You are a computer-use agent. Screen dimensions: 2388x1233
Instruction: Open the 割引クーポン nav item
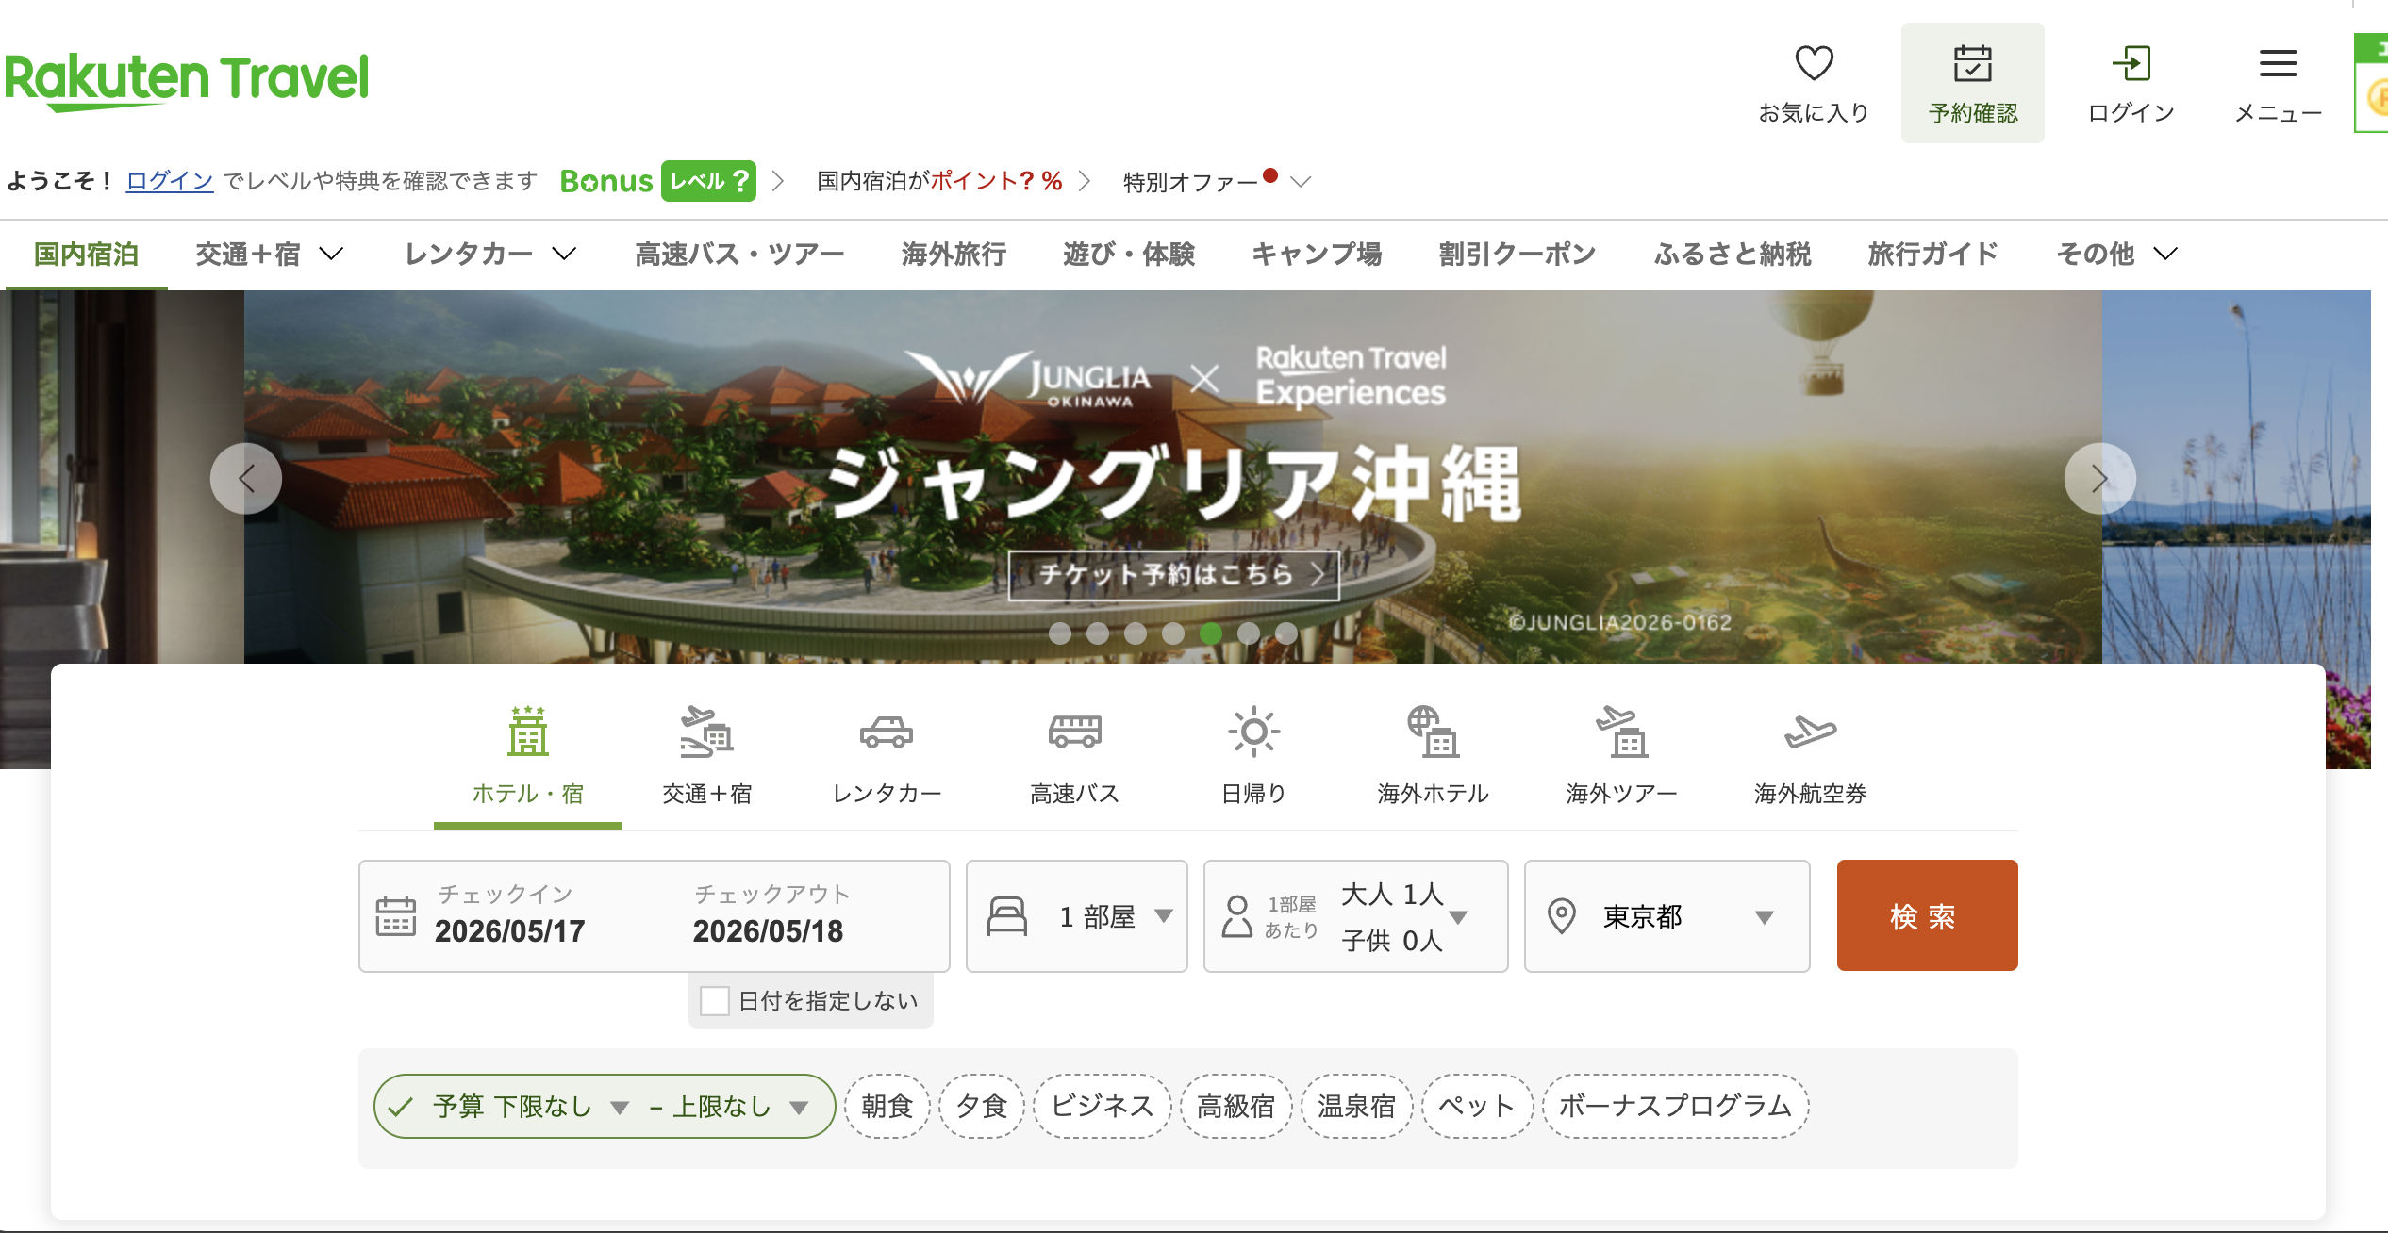pos(1517,254)
